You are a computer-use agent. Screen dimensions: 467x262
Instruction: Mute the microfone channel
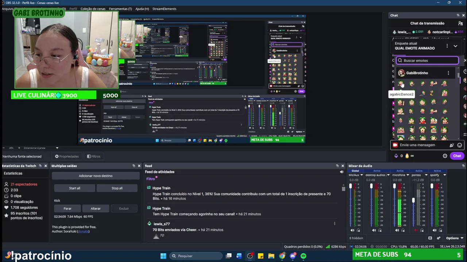point(397,230)
